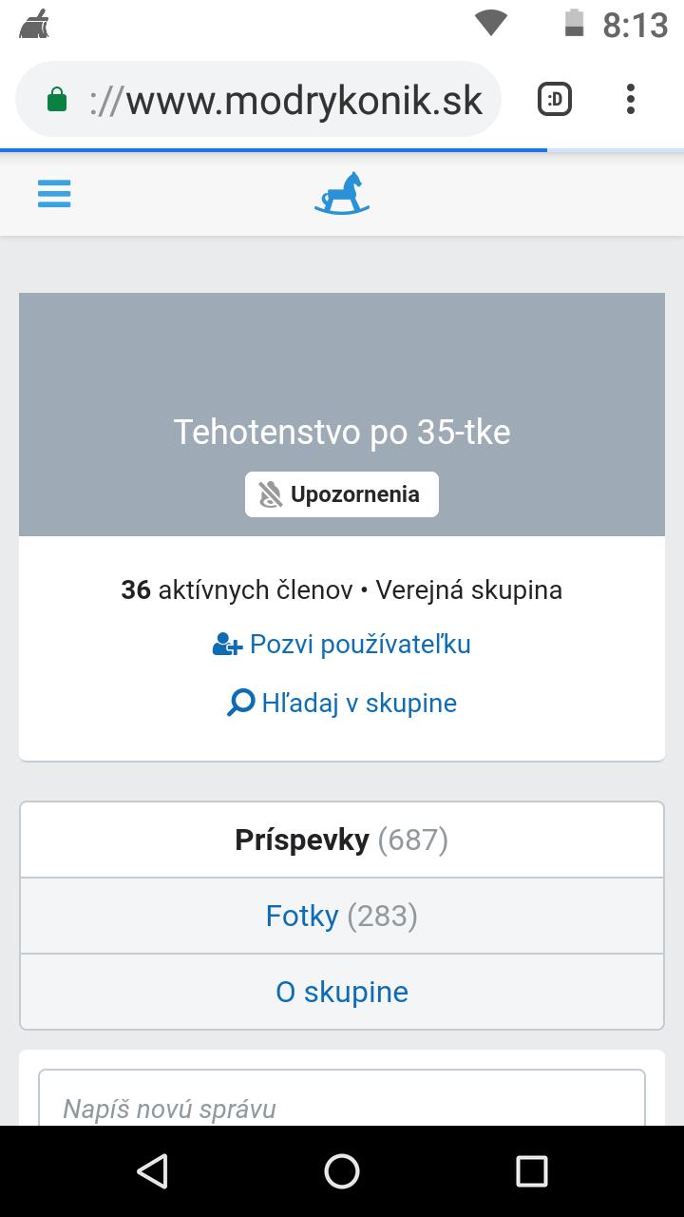Tap the modrykonik.sk address bar

click(x=285, y=100)
